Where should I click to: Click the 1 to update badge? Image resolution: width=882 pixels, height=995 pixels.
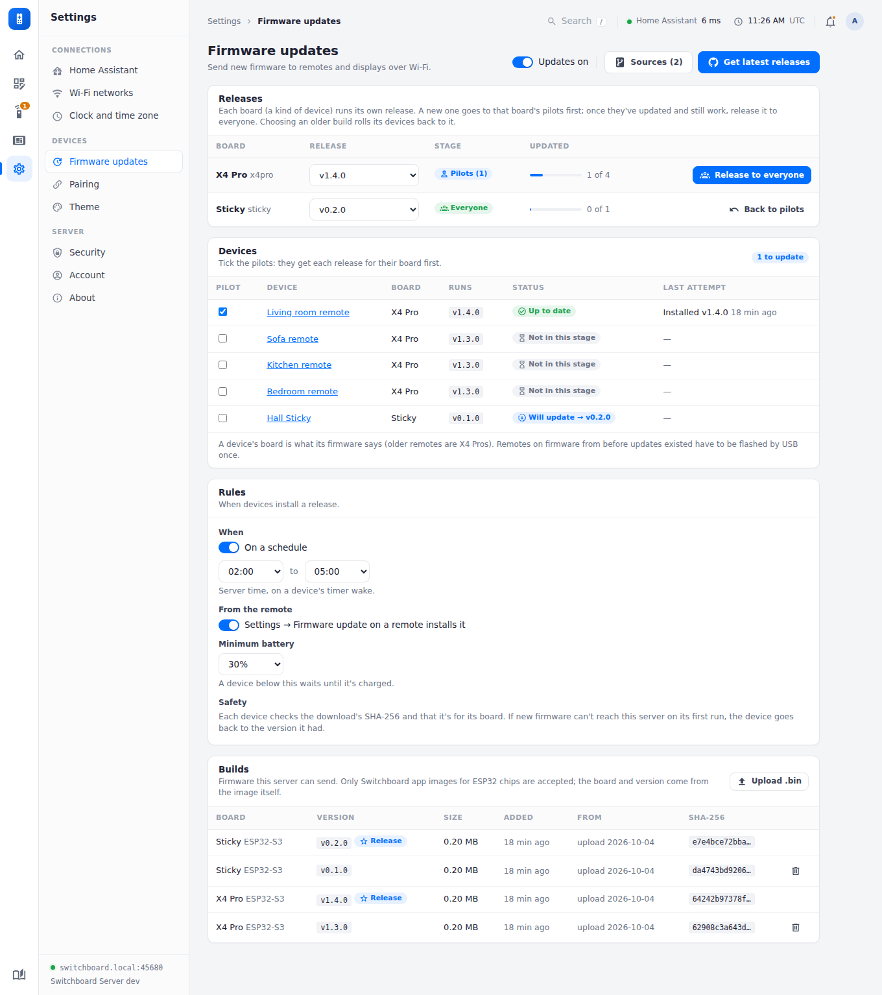point(780,258)
